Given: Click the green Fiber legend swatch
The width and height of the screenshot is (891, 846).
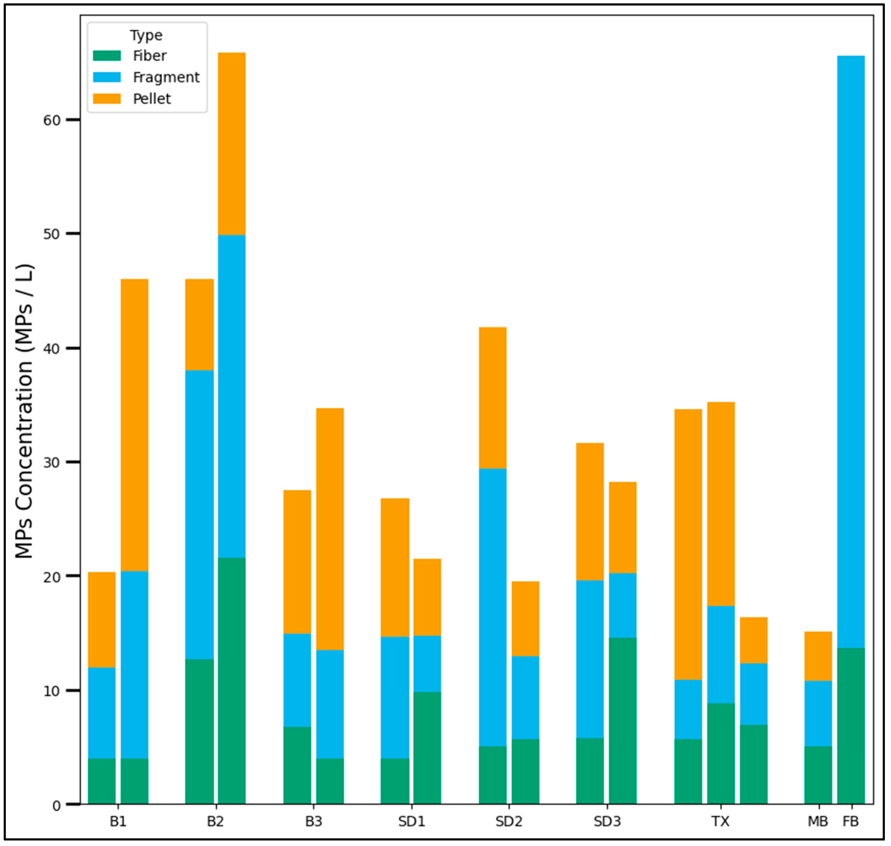Looking at the screenshot, I should click(107, 56).
